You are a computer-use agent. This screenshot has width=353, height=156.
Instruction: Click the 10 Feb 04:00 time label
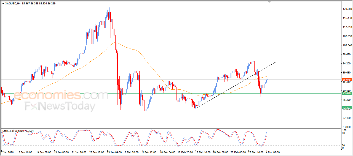(x=167, y=152)
